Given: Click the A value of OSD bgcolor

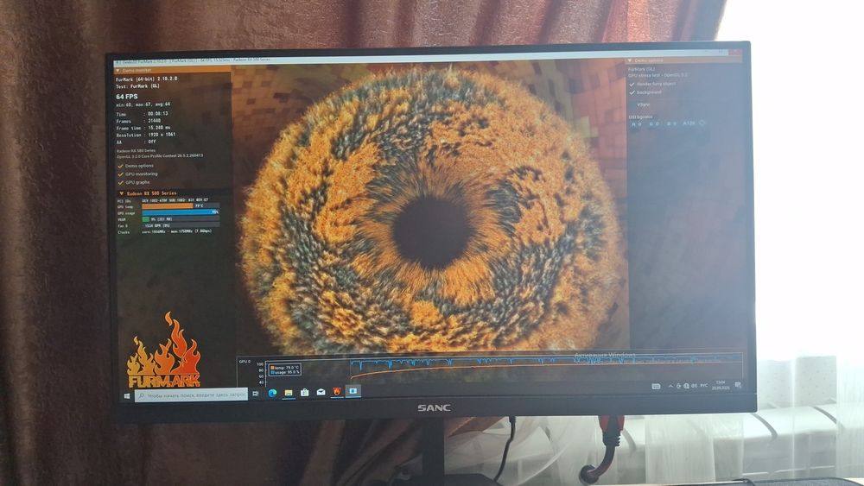Looking at the screenshot, I should pos(689,123).
